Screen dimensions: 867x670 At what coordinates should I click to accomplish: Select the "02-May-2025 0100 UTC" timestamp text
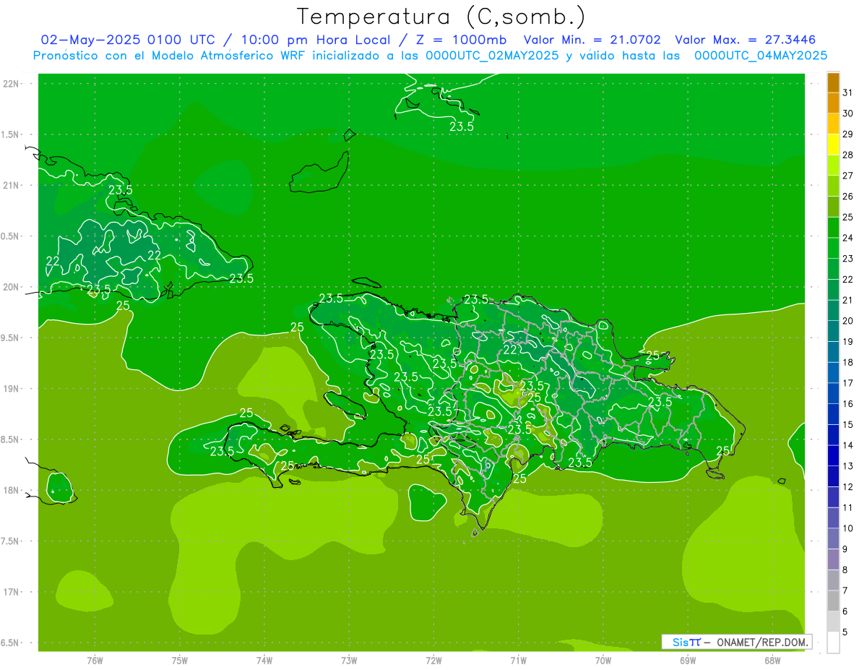[x=127, y=40]
